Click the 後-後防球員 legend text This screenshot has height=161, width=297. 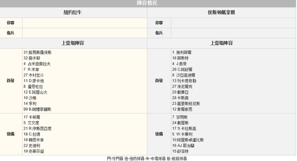coord(134,159)
